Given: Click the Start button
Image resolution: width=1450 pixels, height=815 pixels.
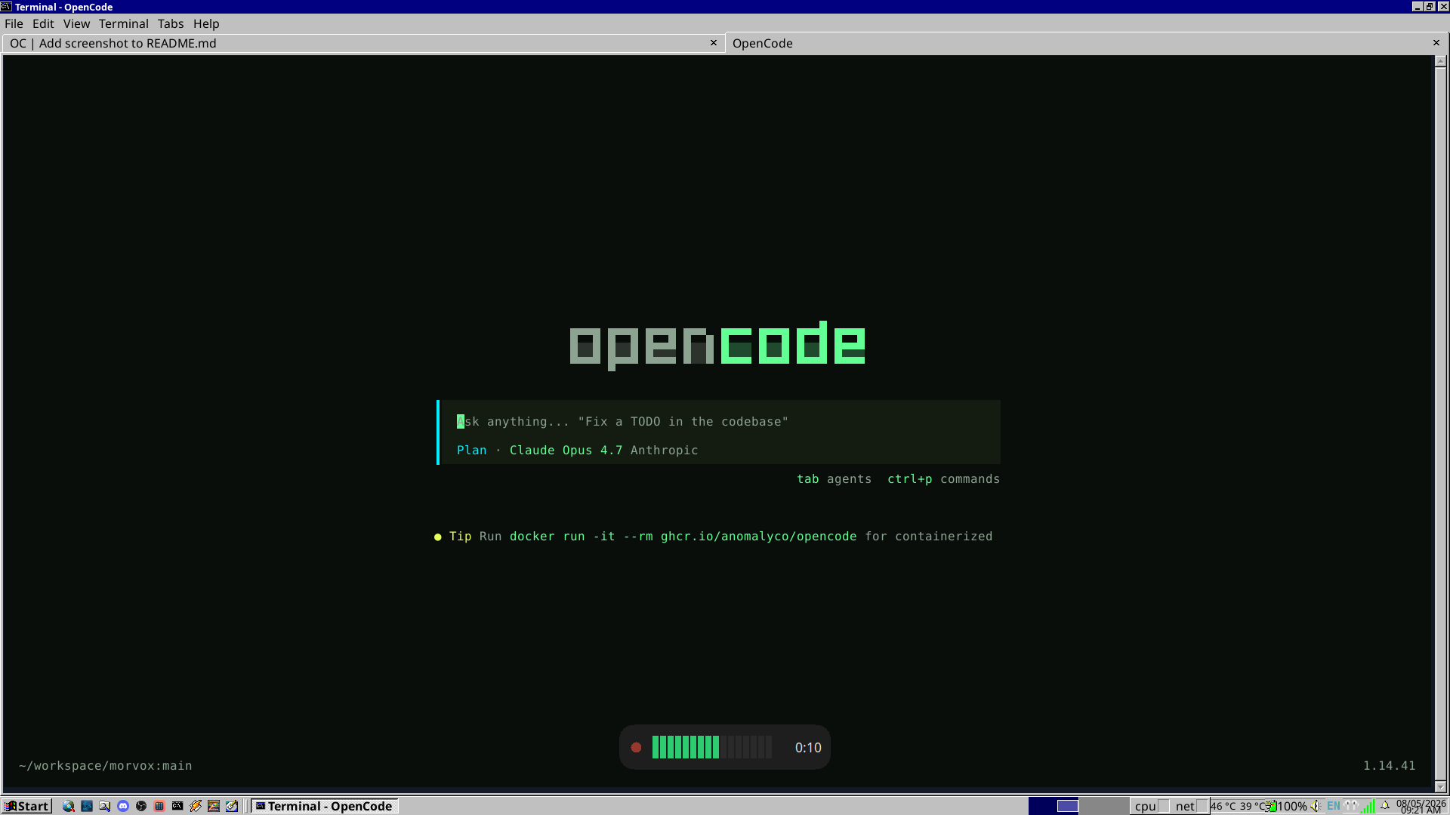Looking at the screenshot, I should (26, 806).
